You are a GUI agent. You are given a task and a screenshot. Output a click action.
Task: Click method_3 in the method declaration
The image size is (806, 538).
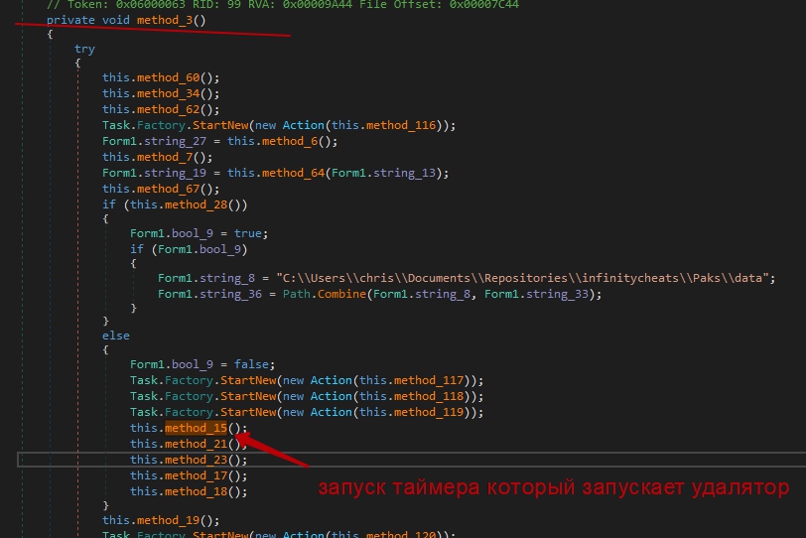tap(165, 20)
